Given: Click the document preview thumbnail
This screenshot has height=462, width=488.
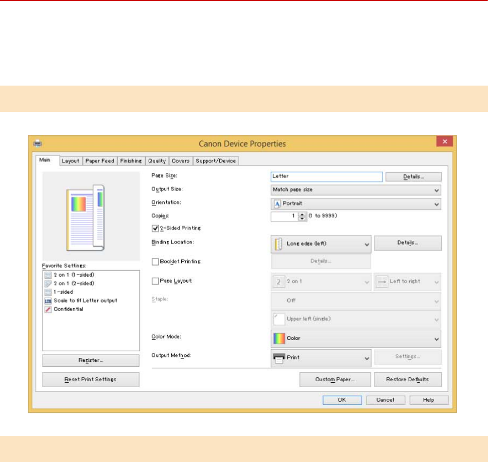Looking at the screenshot, I should click(x=85, y=218).
